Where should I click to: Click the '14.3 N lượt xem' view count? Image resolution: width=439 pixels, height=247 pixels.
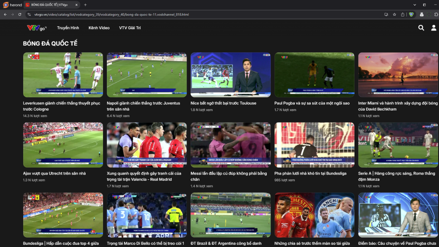35,116
